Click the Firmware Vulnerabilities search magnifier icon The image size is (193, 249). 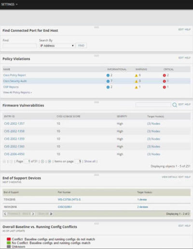[x=175, y=105]
